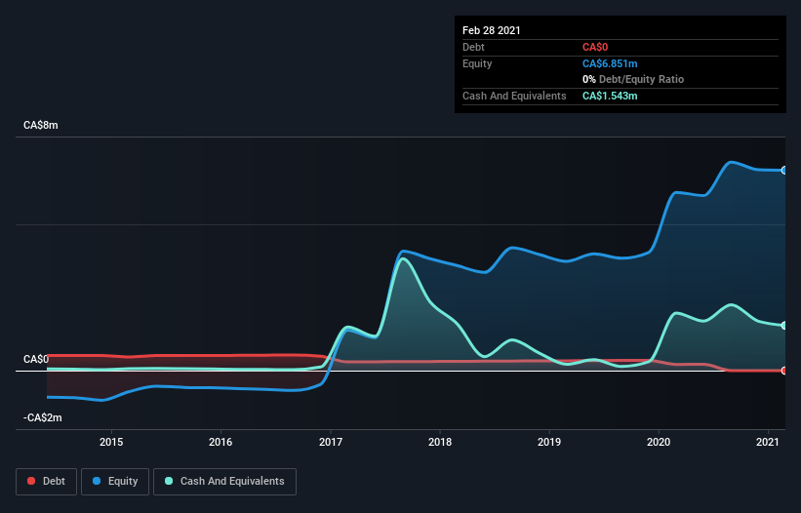Image resolution: width=801 pixels, height=513 pixels.
Task: Toggle the Equity series legend button
Action: (x=115, y=482)
